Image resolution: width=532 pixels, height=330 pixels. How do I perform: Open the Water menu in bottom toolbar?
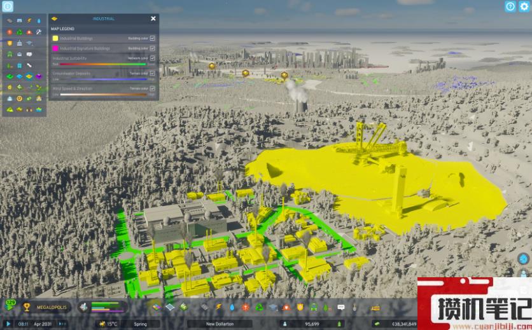tap(232, 307)
